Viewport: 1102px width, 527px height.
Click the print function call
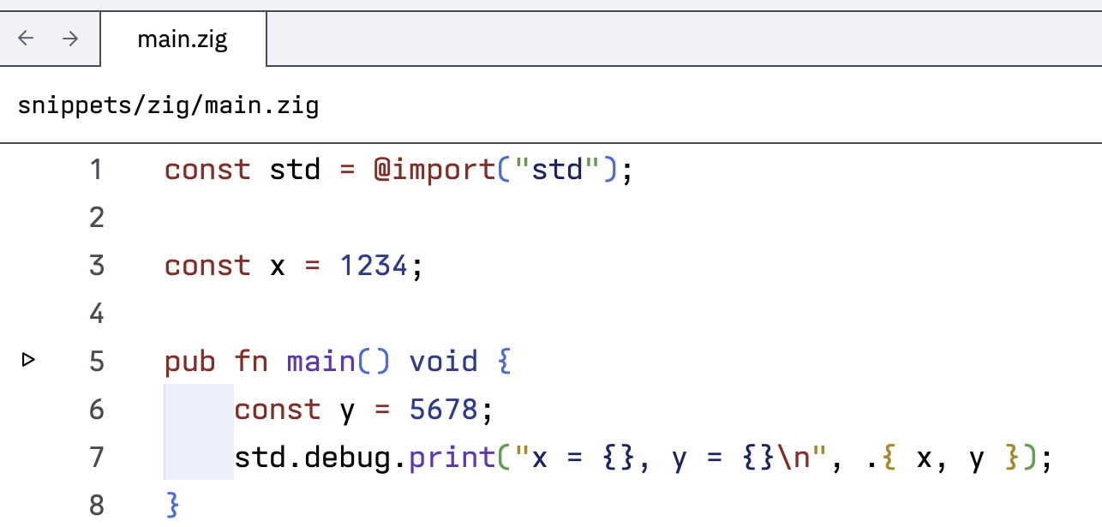[452, 458]
